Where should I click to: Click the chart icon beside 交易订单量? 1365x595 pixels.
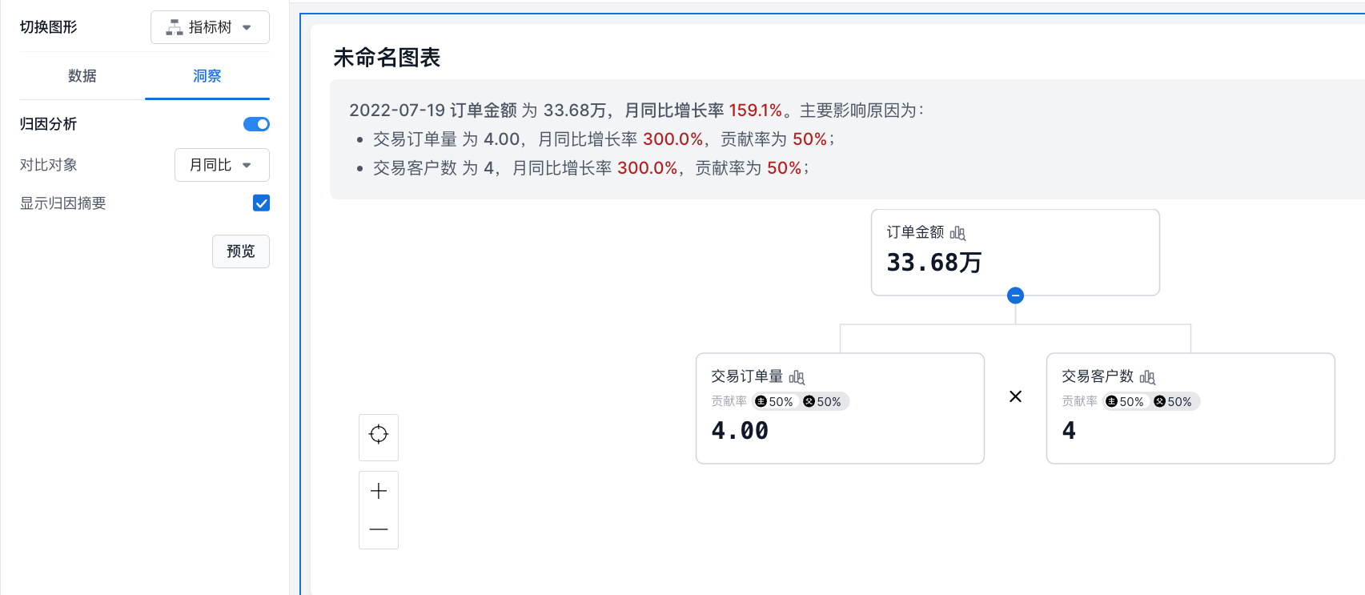[797, 377]
